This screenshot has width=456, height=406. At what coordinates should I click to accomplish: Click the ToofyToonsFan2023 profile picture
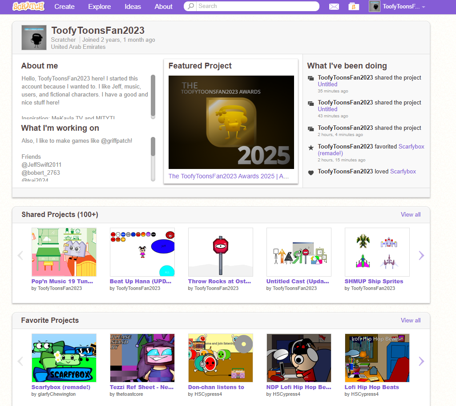(34, 37)
